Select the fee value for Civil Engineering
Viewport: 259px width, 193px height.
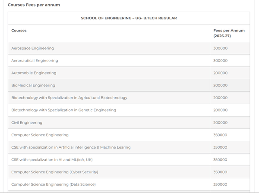pyautogui.click(x=220, y=123)
